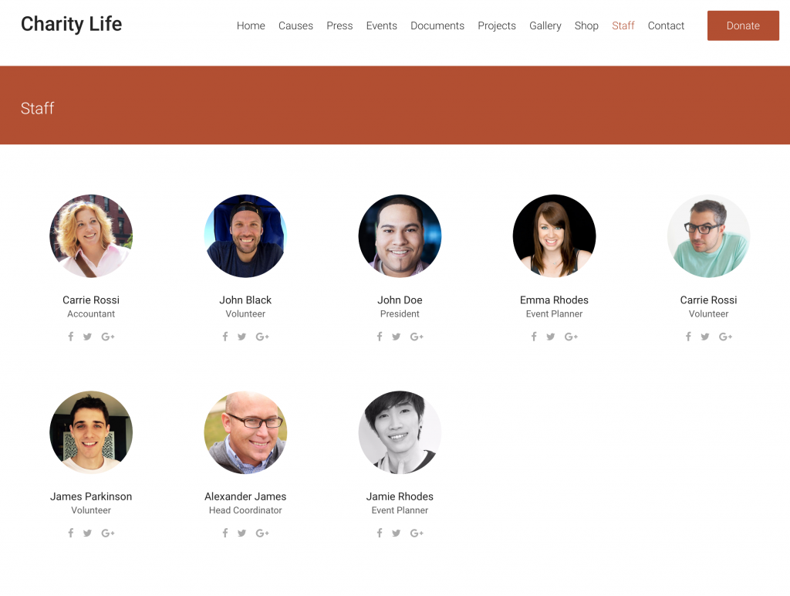Click the Facebook icon under volunteer Carrie Rossi
The height and width of the screenshot is (596, 790).
(688, 337)
